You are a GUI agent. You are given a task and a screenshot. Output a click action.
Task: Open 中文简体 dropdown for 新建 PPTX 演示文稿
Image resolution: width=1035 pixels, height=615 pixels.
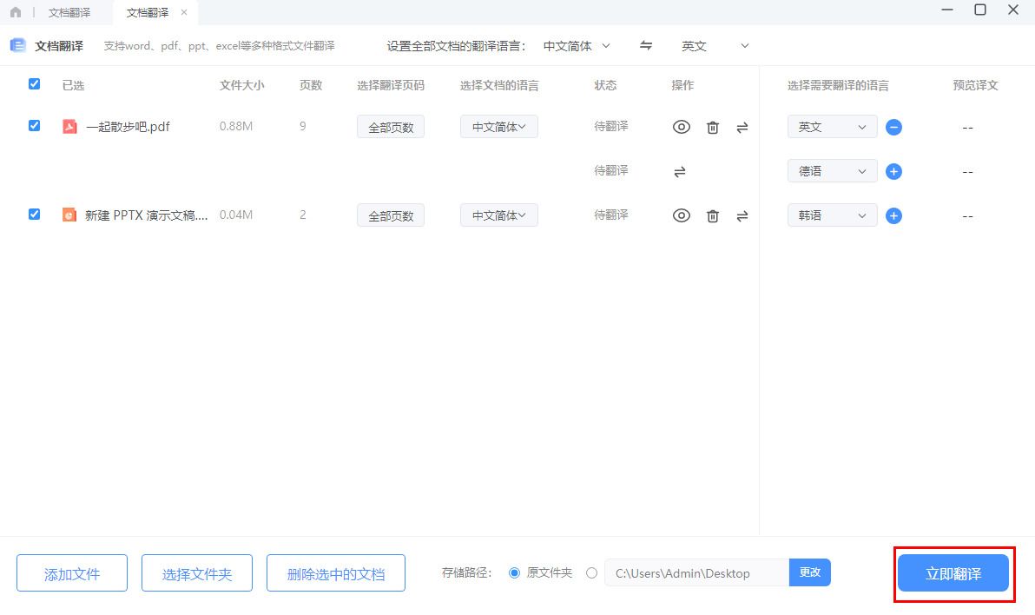(x=499, y=215)
